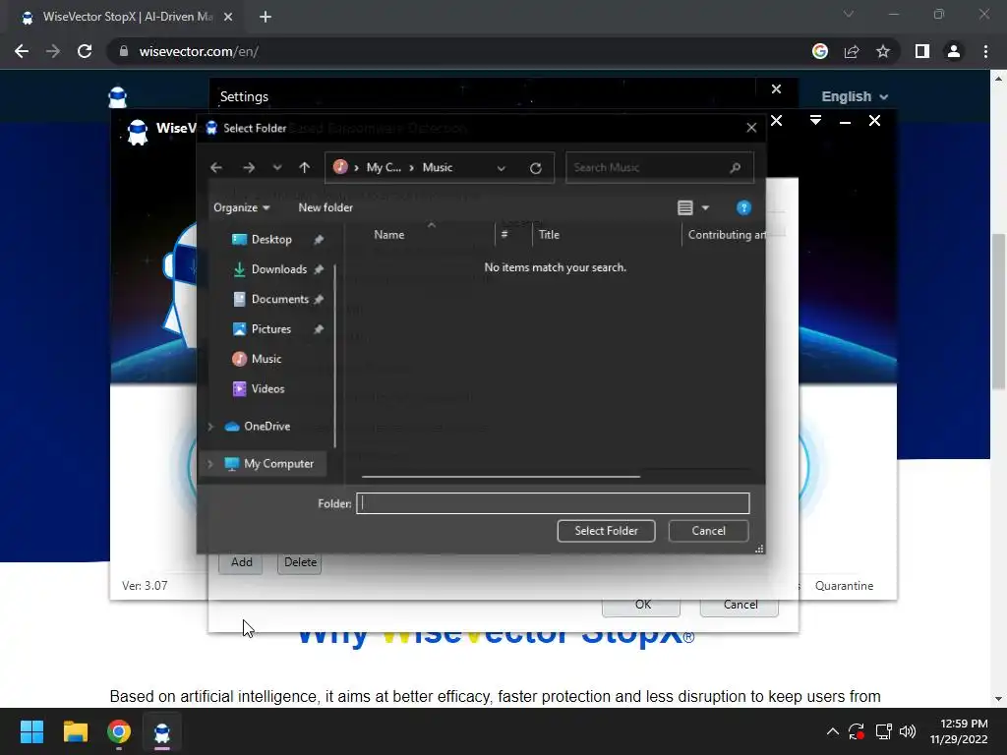This screenshot has height=755, width=1007.
Task: Close the WiseVector StopX browser tab
Action: tap(228, 18)
